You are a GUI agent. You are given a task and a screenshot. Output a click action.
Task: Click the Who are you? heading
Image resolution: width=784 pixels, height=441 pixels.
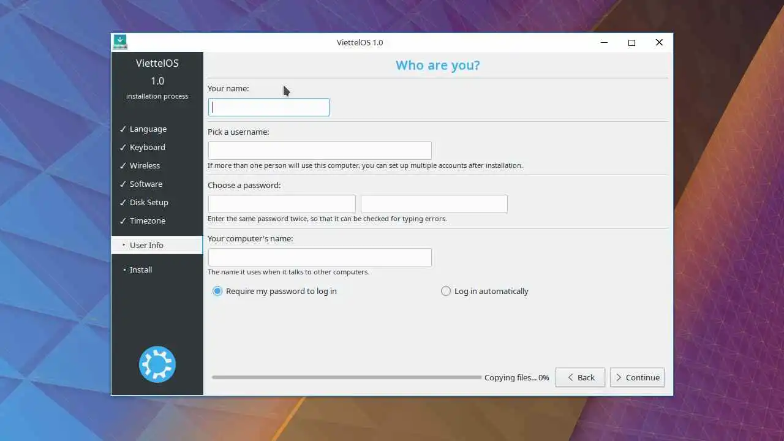pos(438,65)
